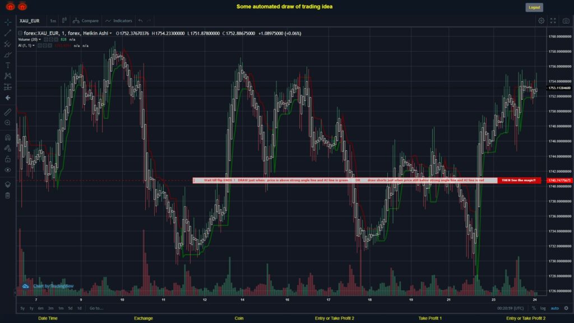Toggle hide all drawings eye icon
The image size is (574, 323).
[8, 170]
